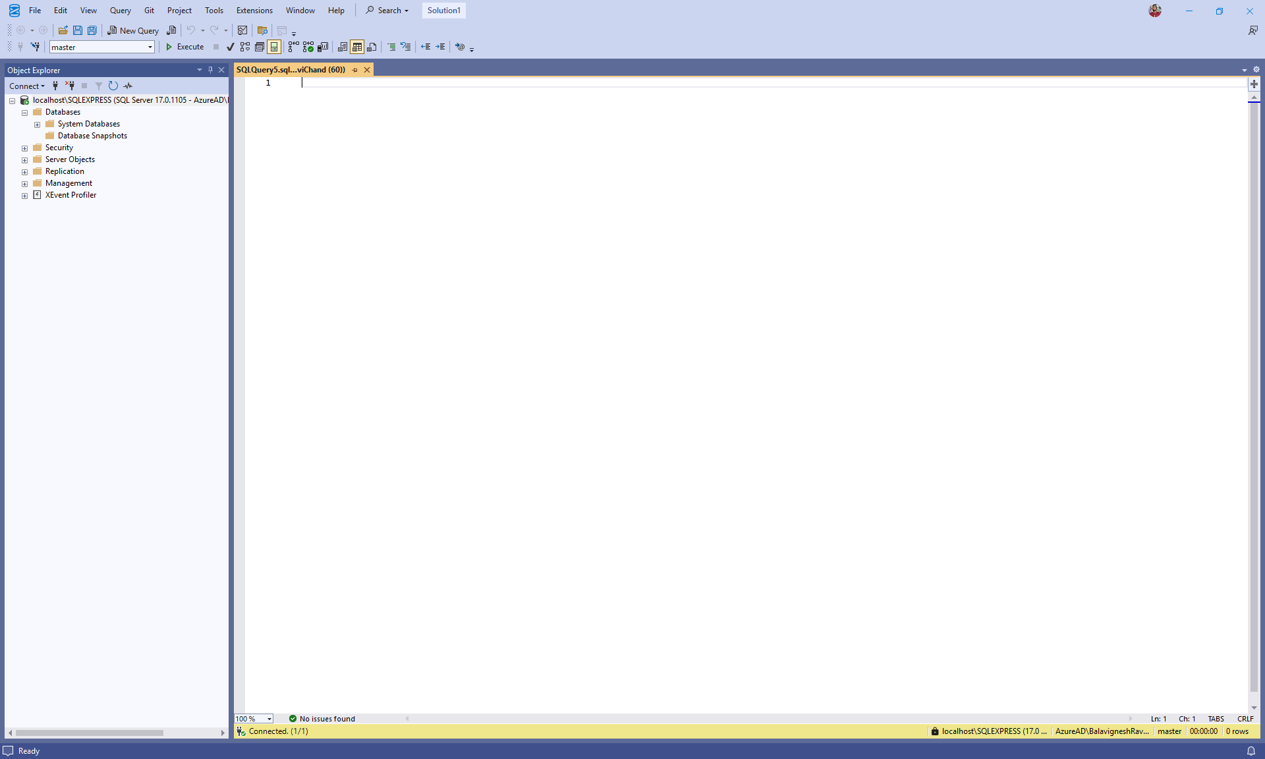The height and width of the screenshot is (759, 1265).
Task: Send feedback using the top-right feedback icon
Action: click(1252, 30)
